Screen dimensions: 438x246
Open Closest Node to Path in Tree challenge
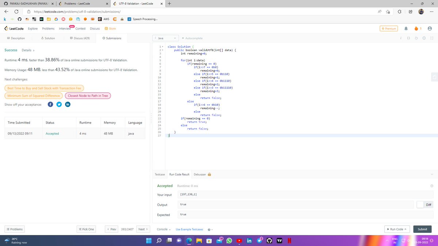88,96
